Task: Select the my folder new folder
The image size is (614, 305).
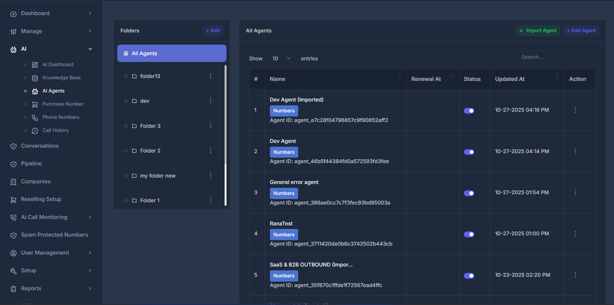Action: tap(158, 176)
